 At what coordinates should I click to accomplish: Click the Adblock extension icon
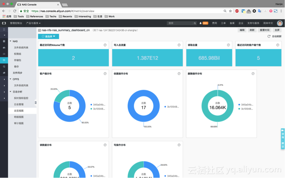tap(237, 11)
